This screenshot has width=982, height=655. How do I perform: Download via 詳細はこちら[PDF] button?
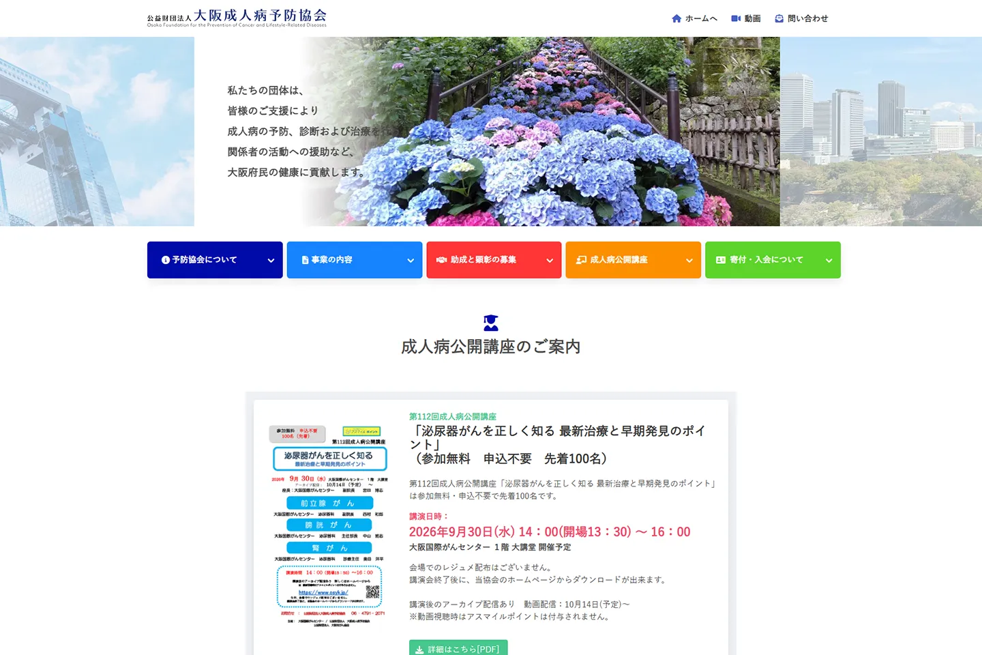click(x=458, y=648)
